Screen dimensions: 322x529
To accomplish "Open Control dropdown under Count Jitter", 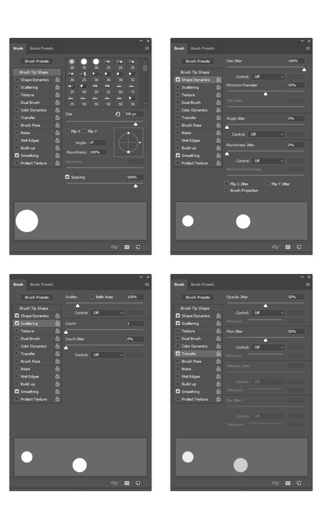I will click(107, 355).
